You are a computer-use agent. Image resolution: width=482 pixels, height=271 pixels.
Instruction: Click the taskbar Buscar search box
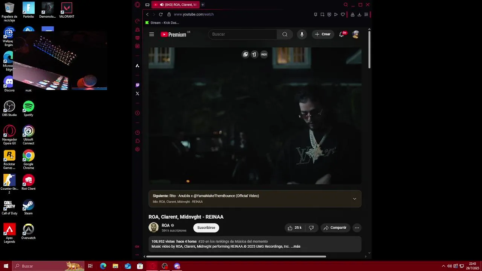48,266
